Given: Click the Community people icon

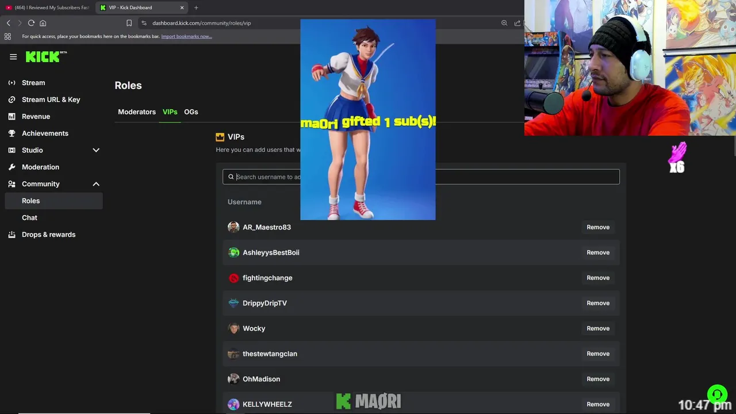Looking at the screenshot, I should click(x=11, y=184).
